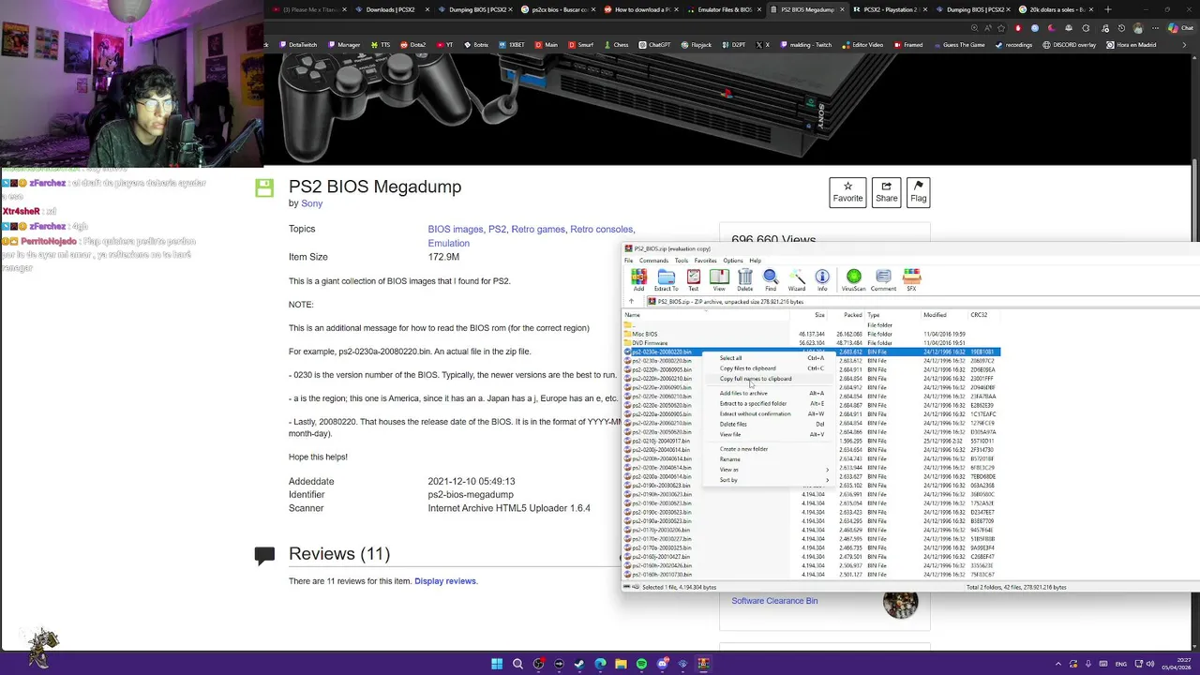
Task: Open the ChatGPT bookmark
Action: coord(655,45)
